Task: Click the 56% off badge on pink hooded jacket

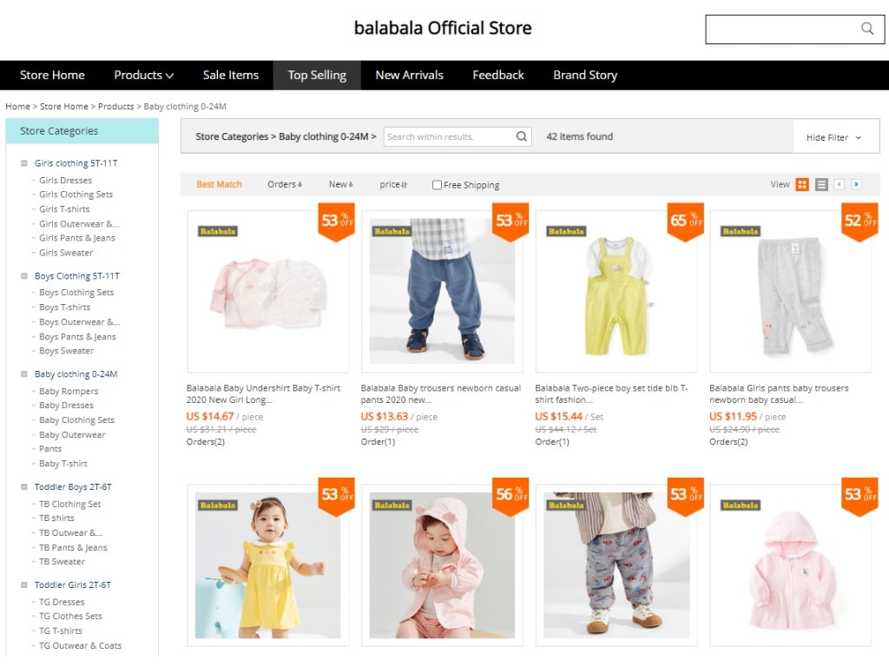Action: pyautogui.click(x=510, y=496)
